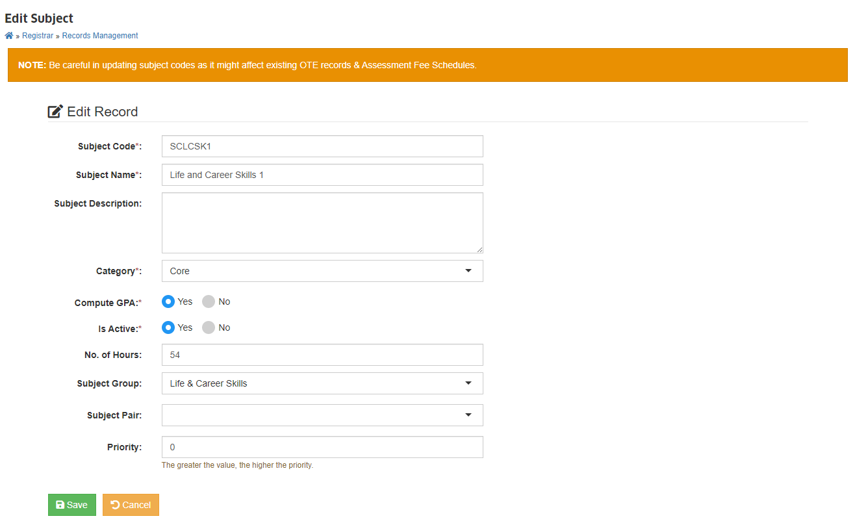The image size is (855, 525).
Task: Go to home via breadcrumb house icon
Action: (9, 36)
